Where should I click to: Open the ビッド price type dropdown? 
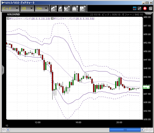point(10,8)
